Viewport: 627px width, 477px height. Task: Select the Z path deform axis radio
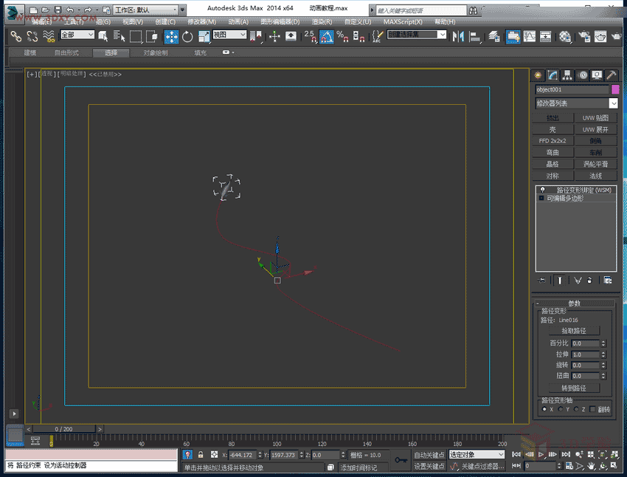pos(576,409)
